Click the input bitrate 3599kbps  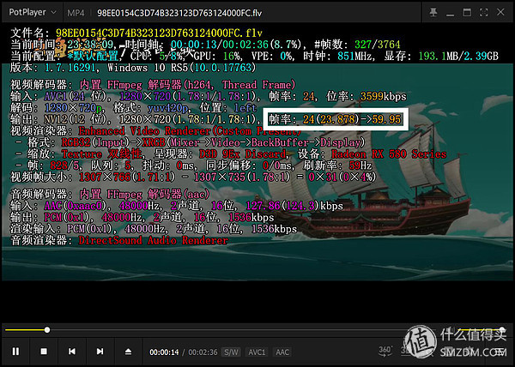pyautogui.click(x=384, y=96)
